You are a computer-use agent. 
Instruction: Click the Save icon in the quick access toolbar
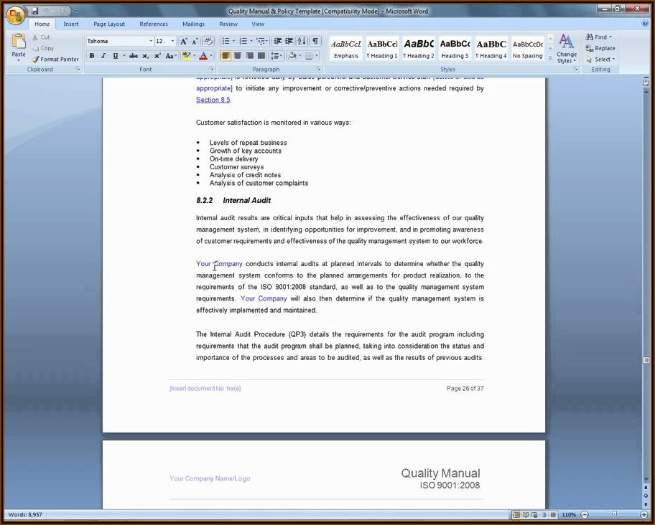(x=34, y=11)
